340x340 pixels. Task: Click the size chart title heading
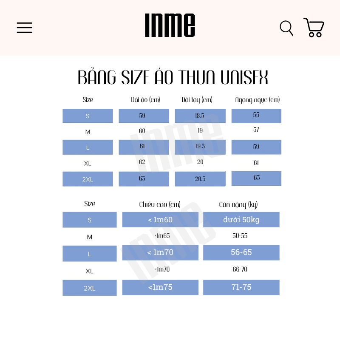173,78
